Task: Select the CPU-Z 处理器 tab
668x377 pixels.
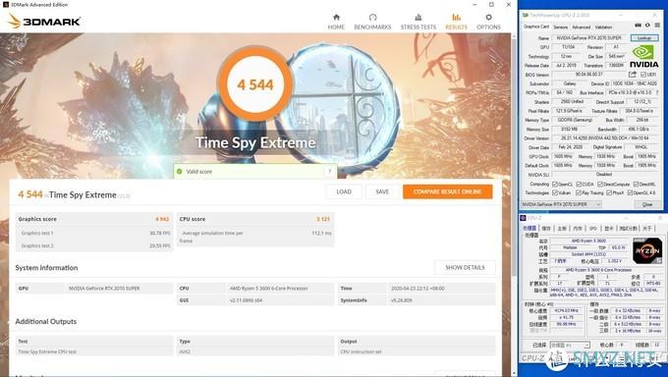Action: pyautogui.click(x=529, y=229)
